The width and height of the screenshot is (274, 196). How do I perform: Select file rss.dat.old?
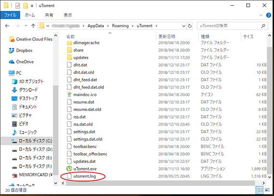(83, 124)
